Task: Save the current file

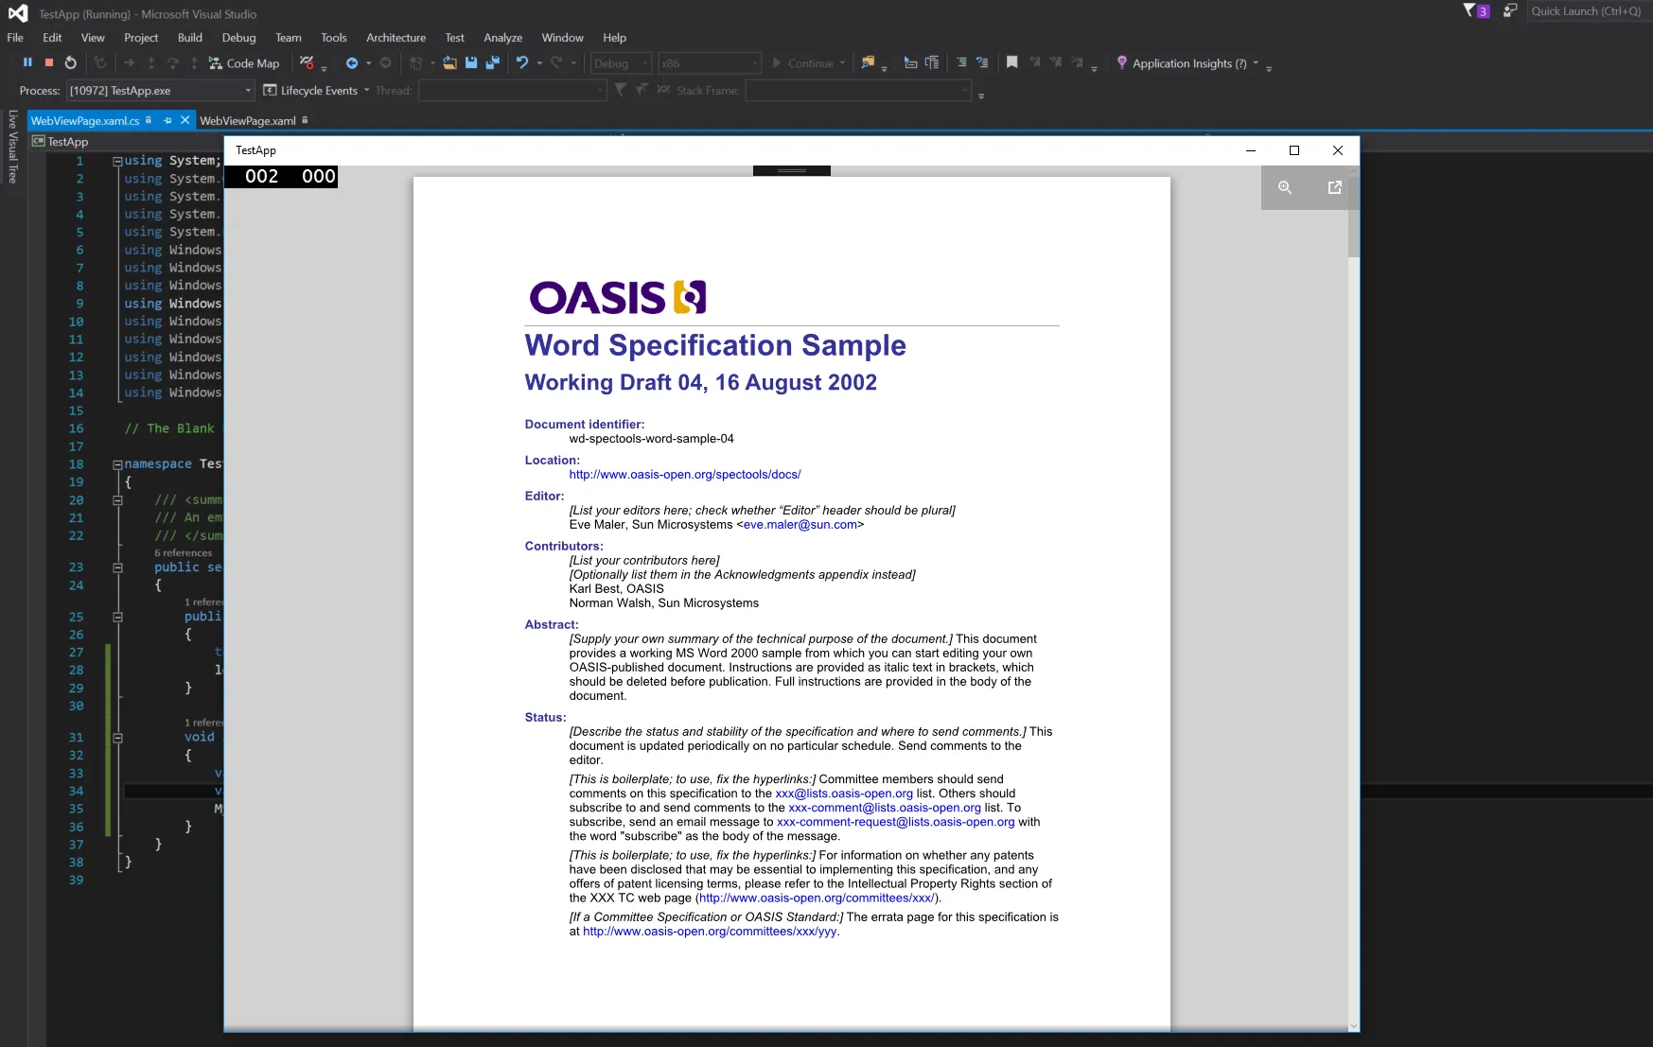Action: point(471,63)
